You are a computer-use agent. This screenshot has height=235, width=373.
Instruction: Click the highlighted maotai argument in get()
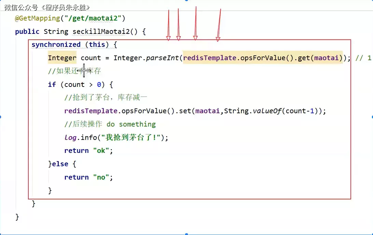pos(326,58)
